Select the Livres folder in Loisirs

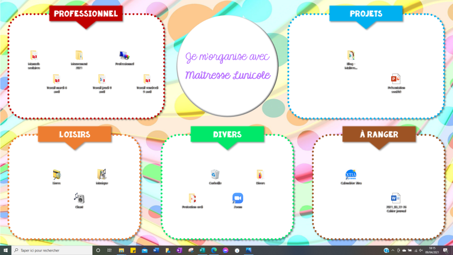pyautogui.click(x=56, y=174)
